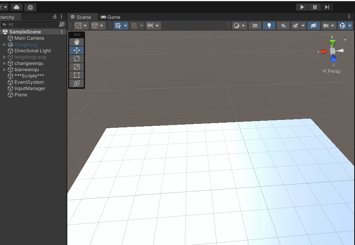Open the Tool Handle Rotation dropdown
The image size is (355, 245).
[x=102, y=26]
